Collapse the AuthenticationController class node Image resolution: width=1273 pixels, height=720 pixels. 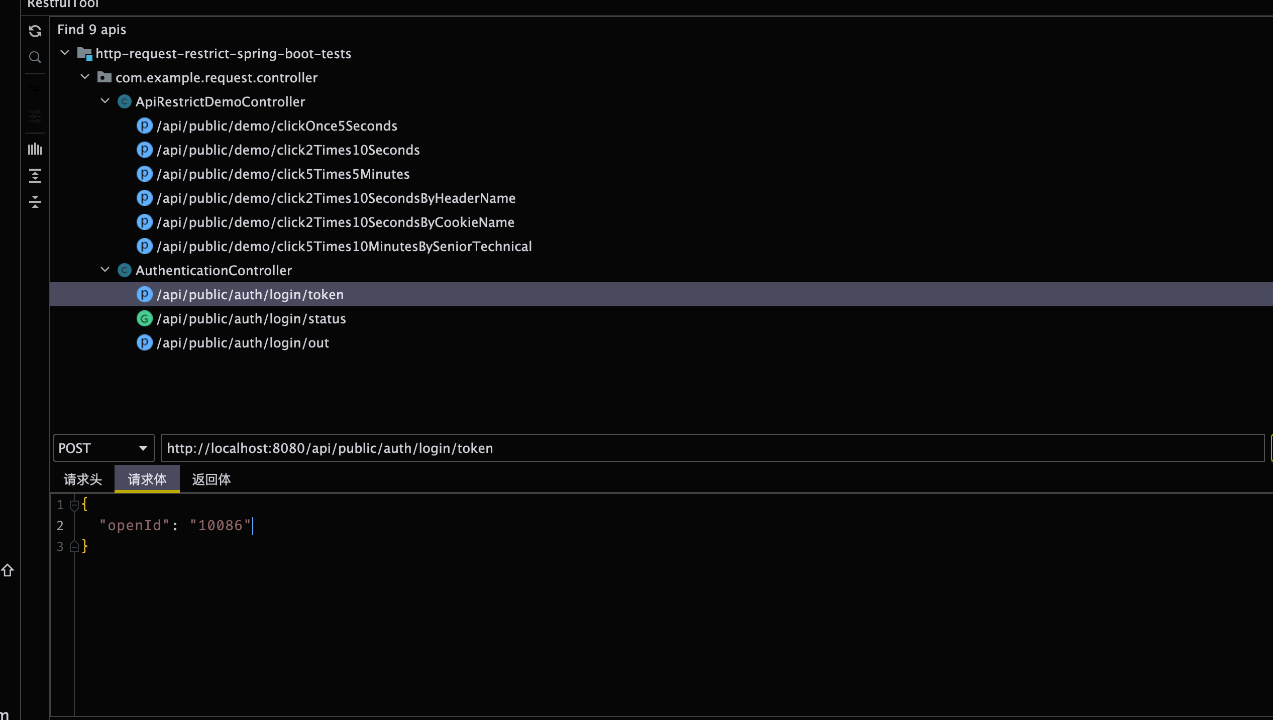point(105,270)
